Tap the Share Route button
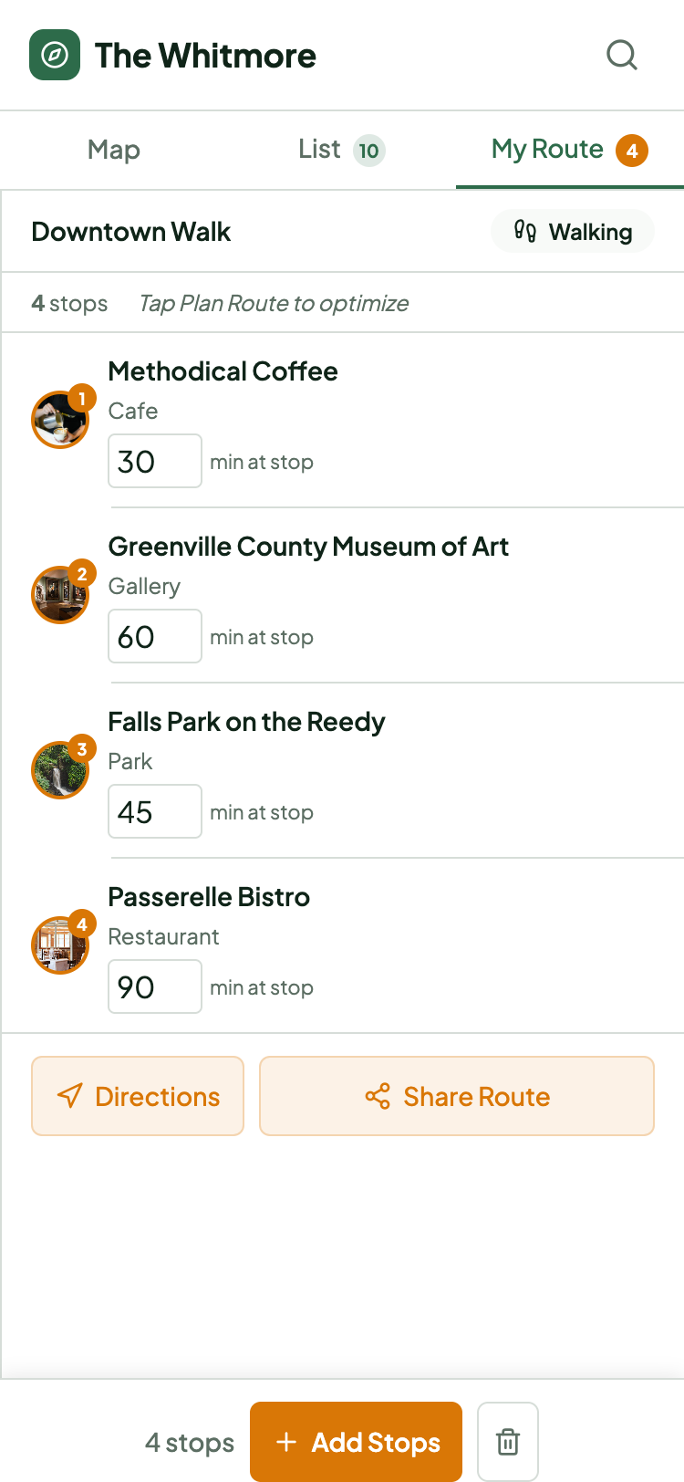This screenshot has width=684, height=1482. pos(457,1096)
